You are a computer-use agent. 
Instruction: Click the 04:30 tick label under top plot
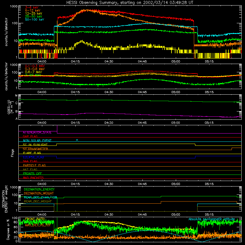point(109,62)
